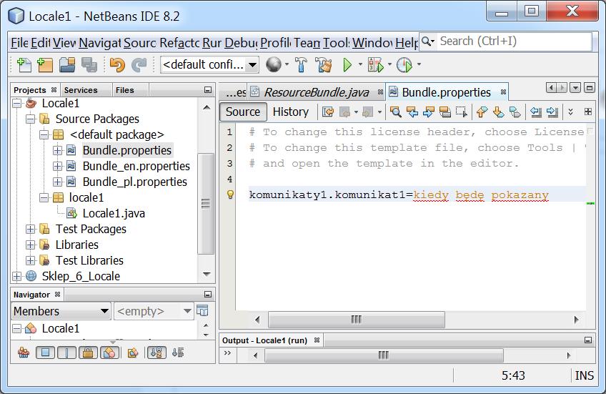This screenshot has width=606, height=394.
Task: Collapse Source Packages node
Action: [x=31, y=119]
